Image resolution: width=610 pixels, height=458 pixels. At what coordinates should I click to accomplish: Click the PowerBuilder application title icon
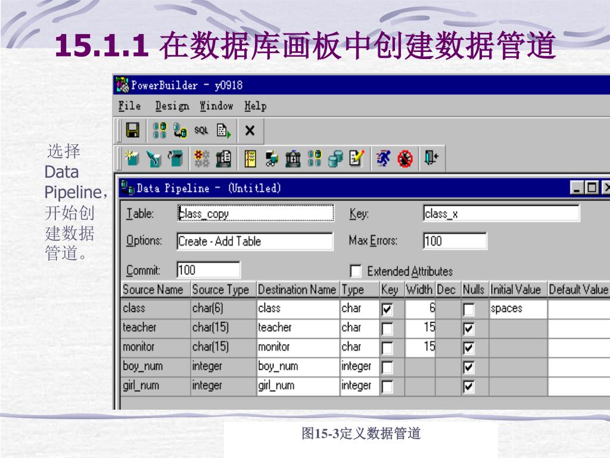click(122, 85)
